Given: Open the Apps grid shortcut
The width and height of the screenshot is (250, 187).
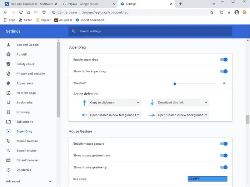Looking at the screenshot, I should [9, 20].
